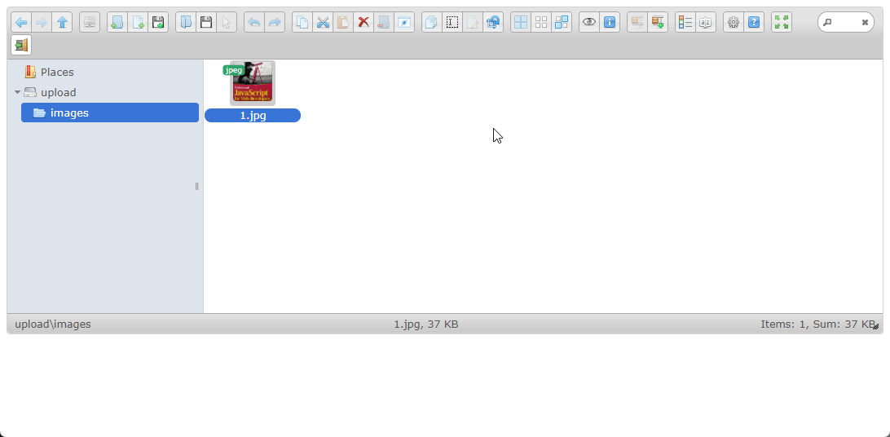Click the "1.jpg, 37 KB" status text
Image resolution: width=890 pixels, height=437 pixels.
pos(426,324)
